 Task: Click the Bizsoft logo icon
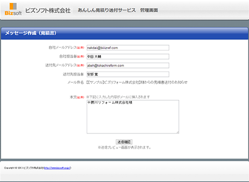click(x=13, y=9)
